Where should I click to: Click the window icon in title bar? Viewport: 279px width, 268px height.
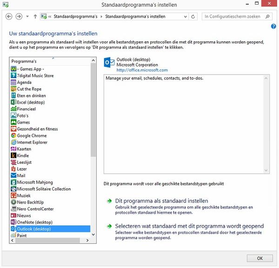click(6, 5)
